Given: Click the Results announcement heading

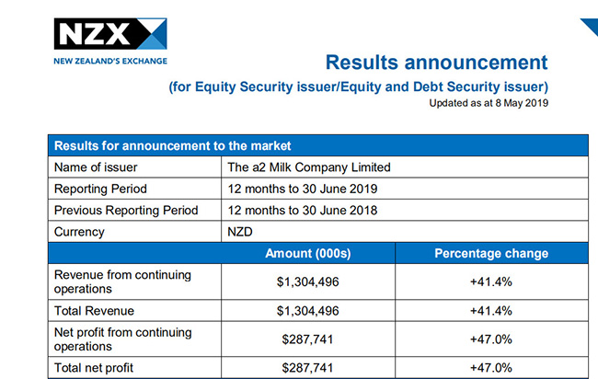Looking at the screenshot, I should 436,63.
